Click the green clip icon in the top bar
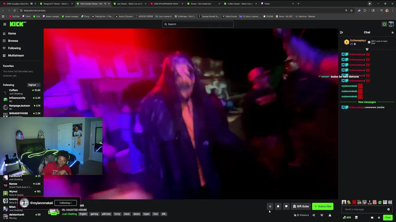 tap(384, 24)
